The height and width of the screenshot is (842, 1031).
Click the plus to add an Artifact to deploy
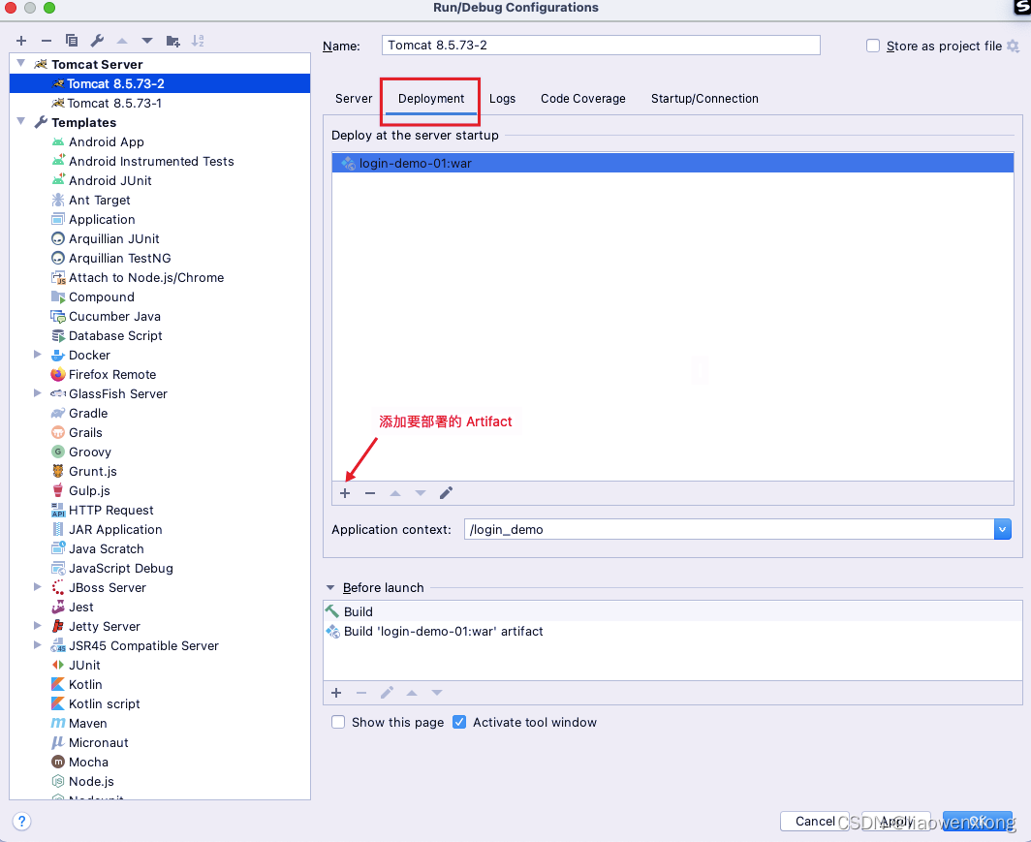click(345, 493)
